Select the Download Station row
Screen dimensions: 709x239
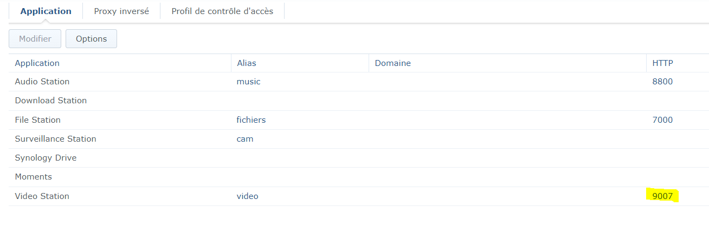[51, 101]
